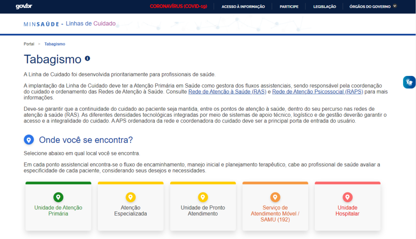The image size is (416, 239).
Task: Click the red pin icon on Unidade Hospitalar card
Action: 348,197
